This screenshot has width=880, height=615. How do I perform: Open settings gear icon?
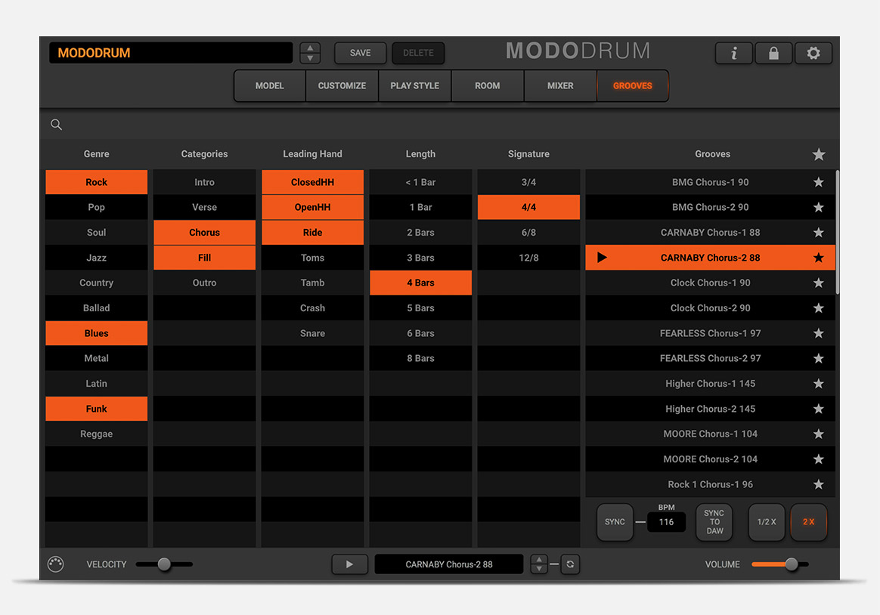(813, 54)
